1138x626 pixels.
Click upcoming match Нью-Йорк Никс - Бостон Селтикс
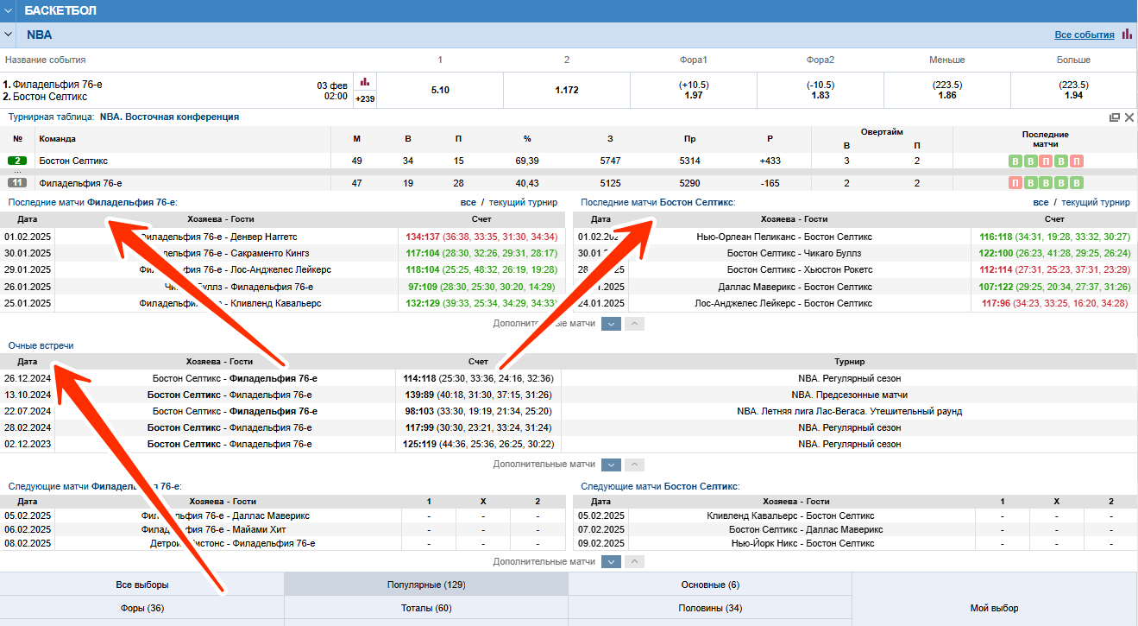click(x=802, y=543)
